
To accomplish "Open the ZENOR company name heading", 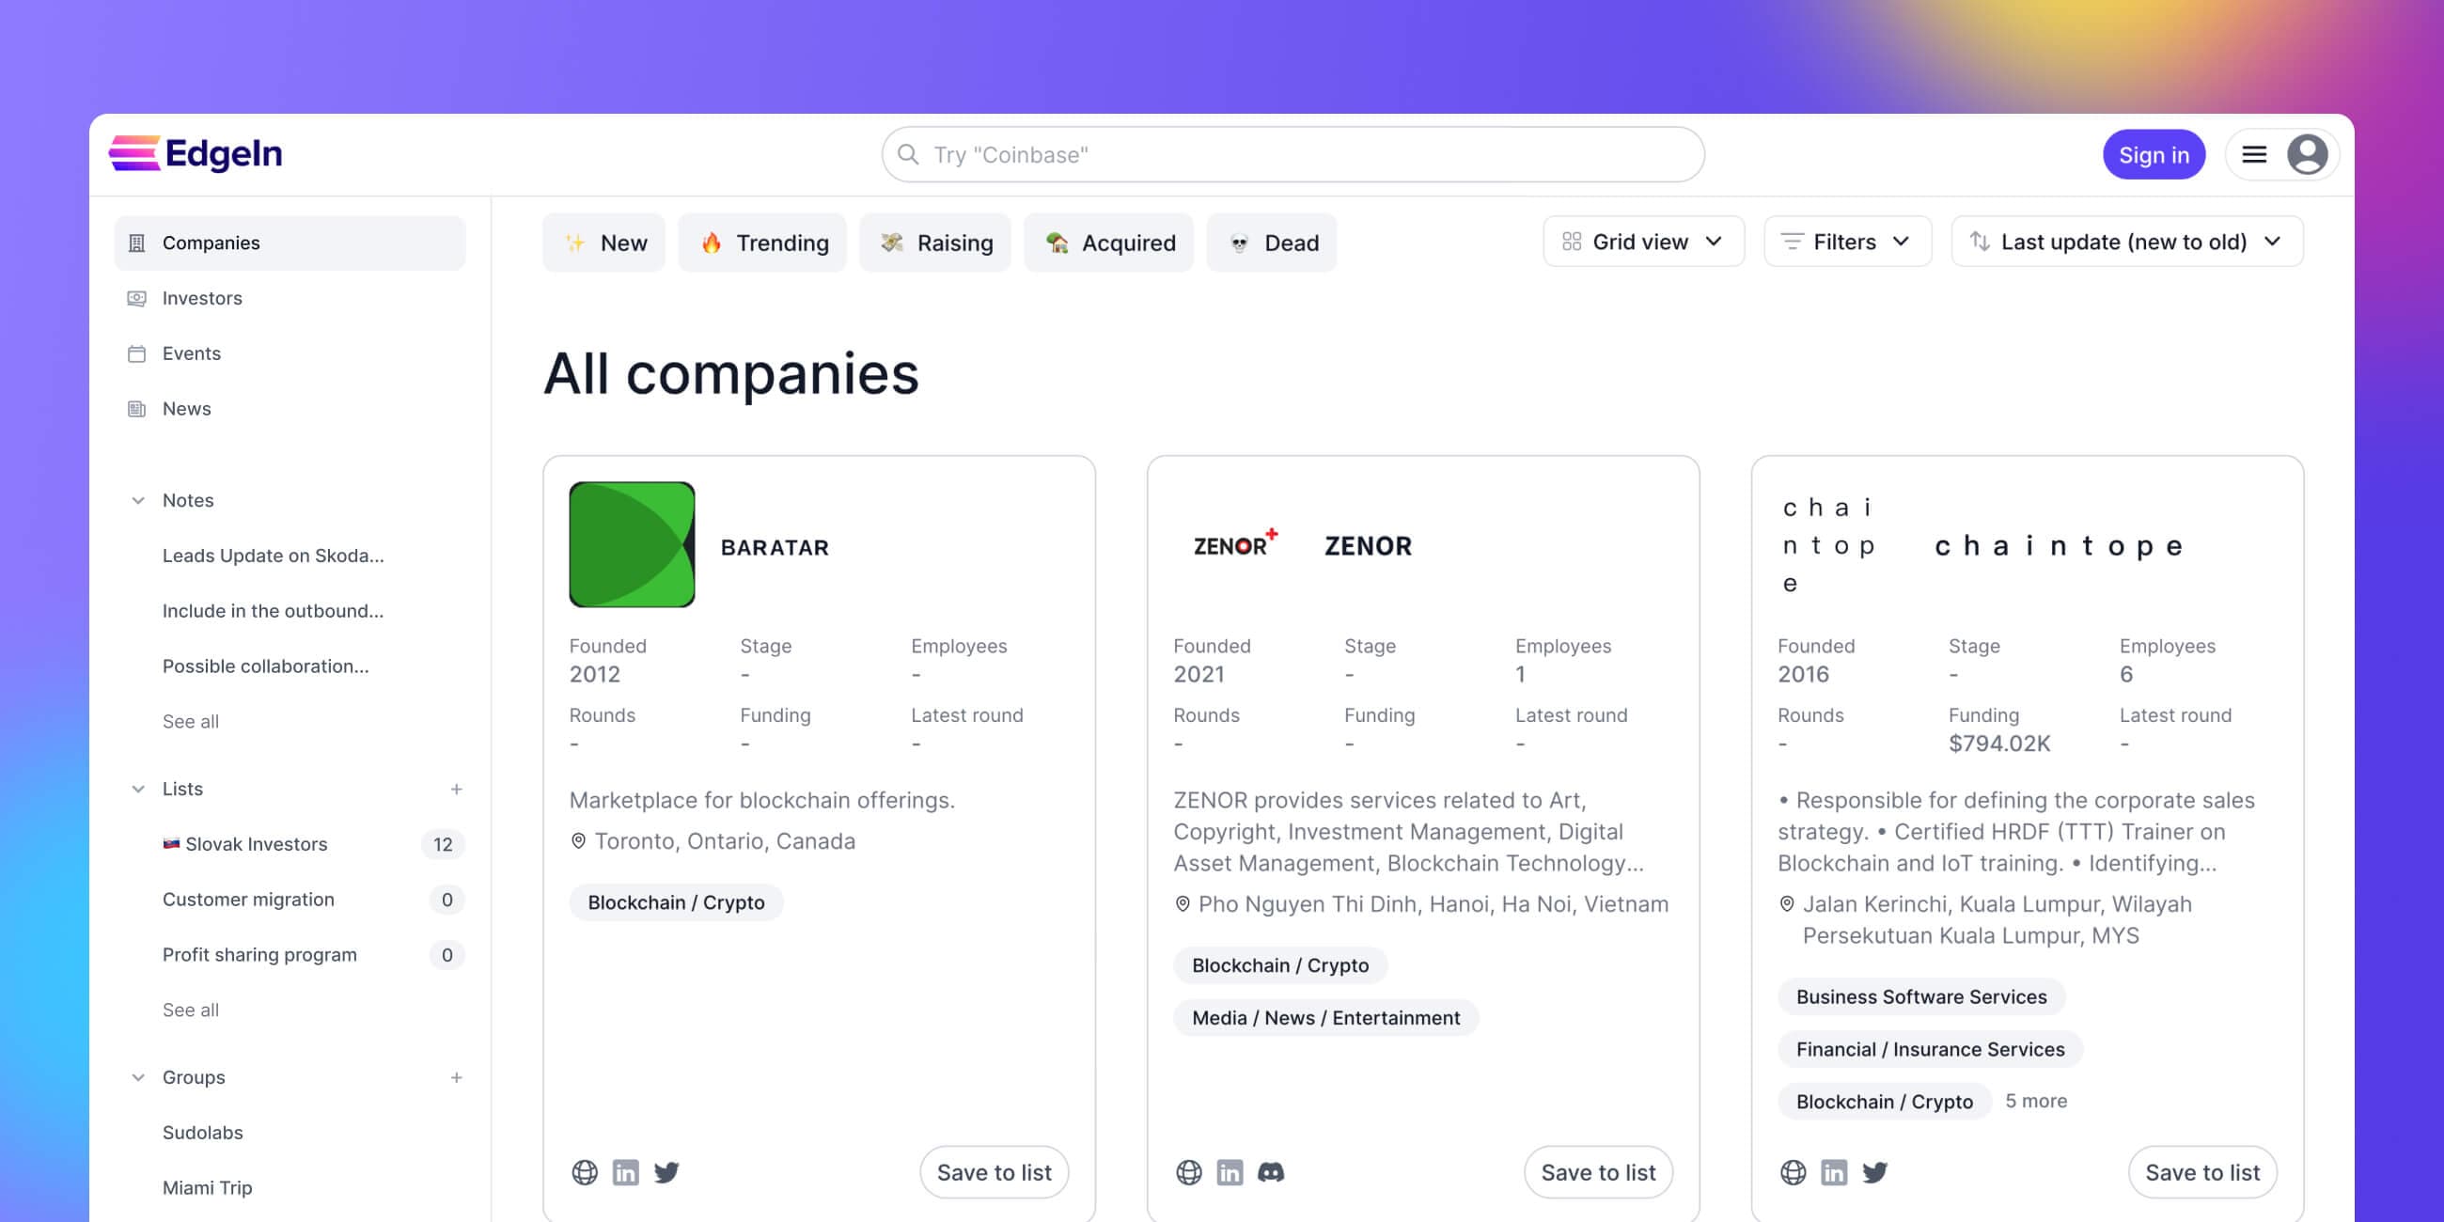I will 1368,546.
